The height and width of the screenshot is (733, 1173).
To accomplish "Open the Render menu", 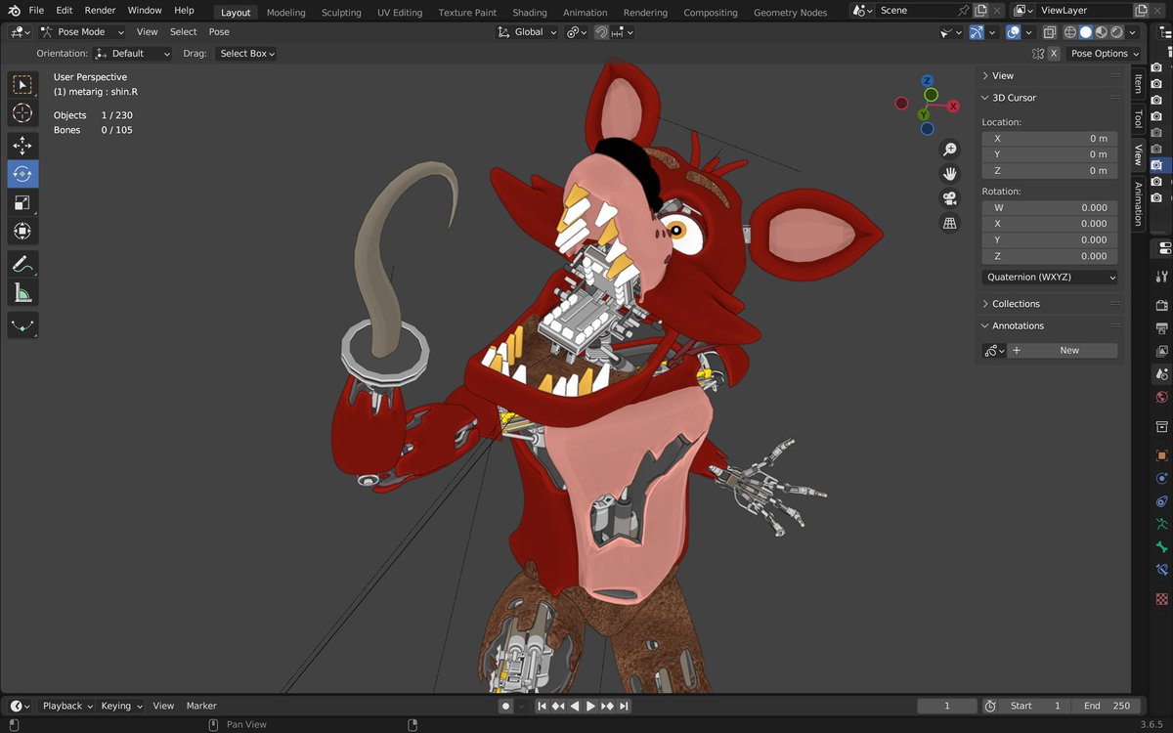I will pyautogui.click(x=100, y=11).
